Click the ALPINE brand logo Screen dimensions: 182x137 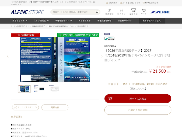[160, 12]
